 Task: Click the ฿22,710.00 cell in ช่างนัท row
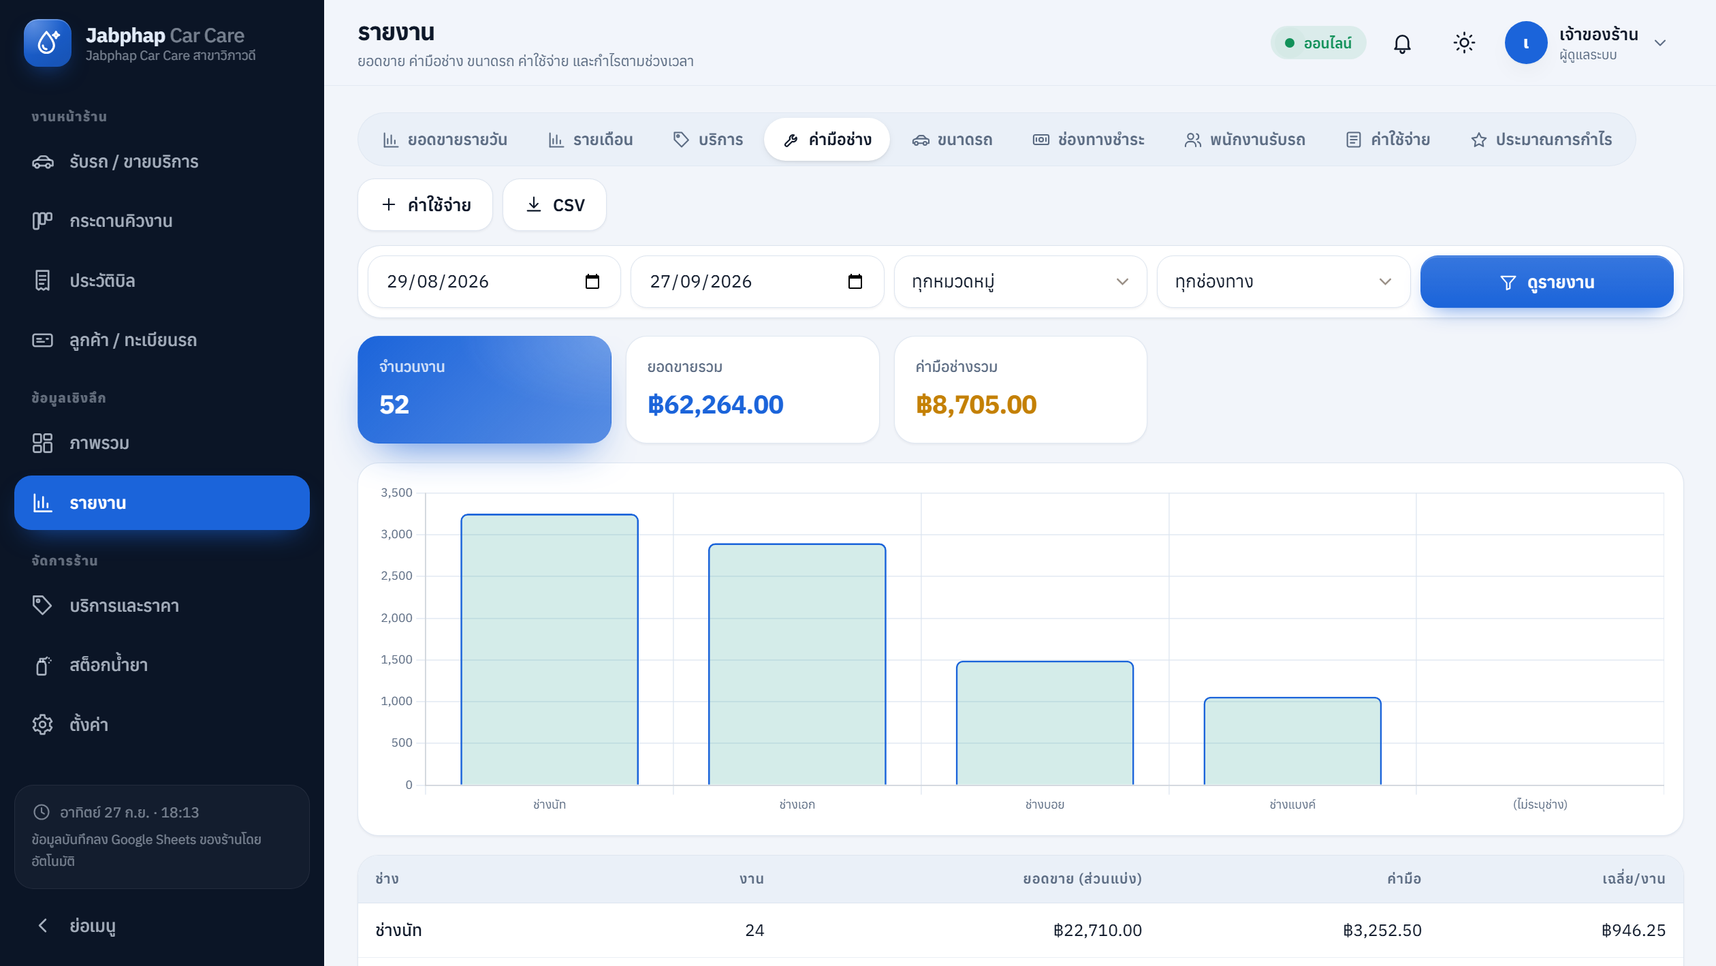pyautogui.click(x=1097, y=930)
